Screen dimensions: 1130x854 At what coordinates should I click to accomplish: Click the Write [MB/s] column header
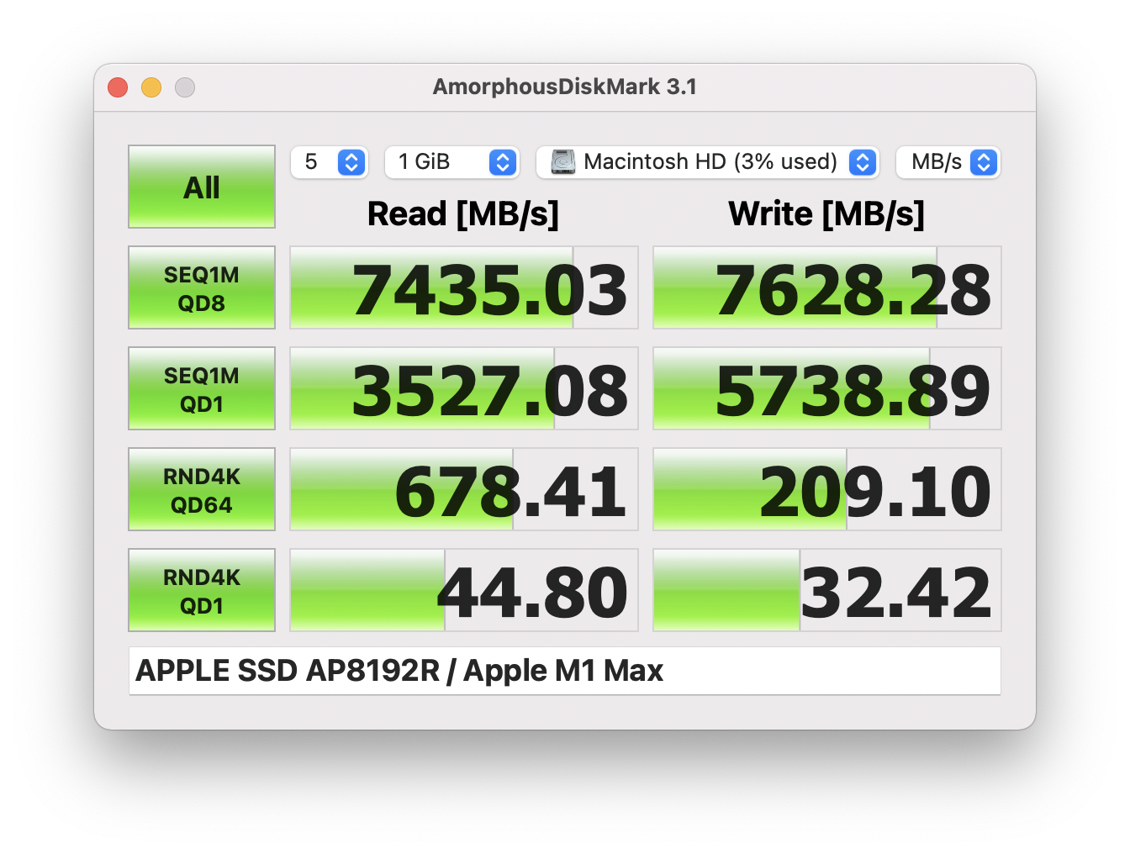pos(826,213)
